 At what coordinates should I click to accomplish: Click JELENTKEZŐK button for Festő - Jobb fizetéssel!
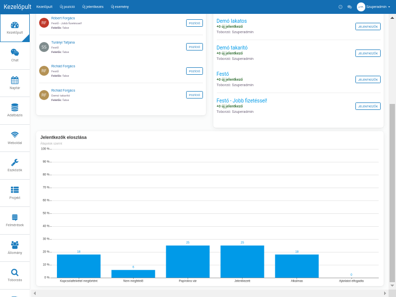pyautogui.click(x=368, y=106)
